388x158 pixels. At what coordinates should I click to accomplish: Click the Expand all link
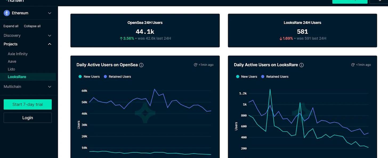[11, 26]
